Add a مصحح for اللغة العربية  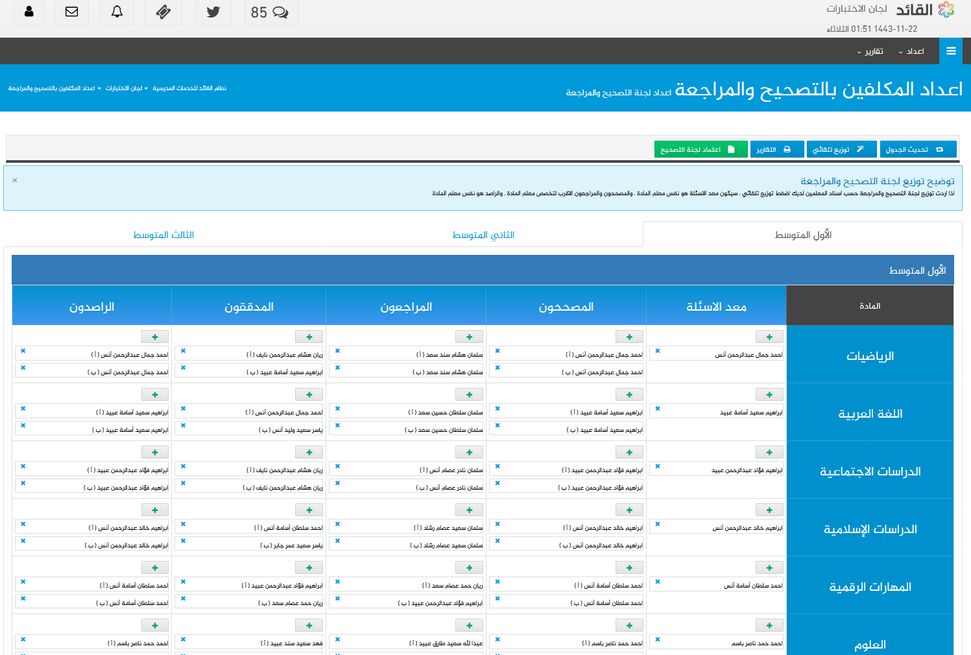(x=629, y=394)
